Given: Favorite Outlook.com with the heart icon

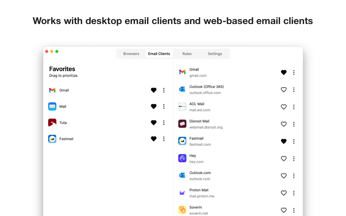Looking at the screenshot, I should pos(284,176).
